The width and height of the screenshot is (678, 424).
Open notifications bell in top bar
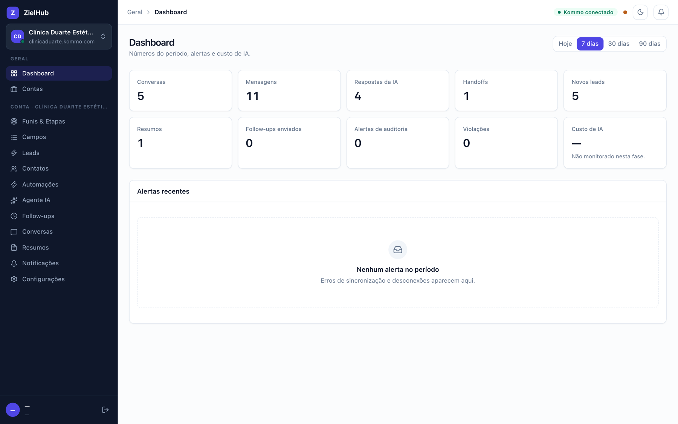coord(661,12)
